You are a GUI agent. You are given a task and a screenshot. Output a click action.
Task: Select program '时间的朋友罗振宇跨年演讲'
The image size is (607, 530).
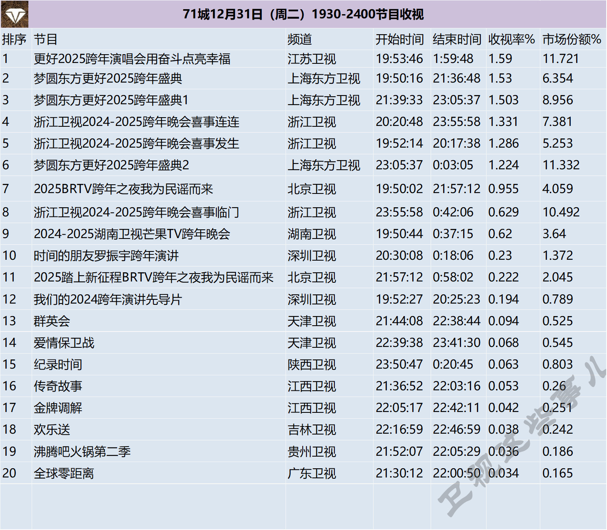tap(106, 256)
